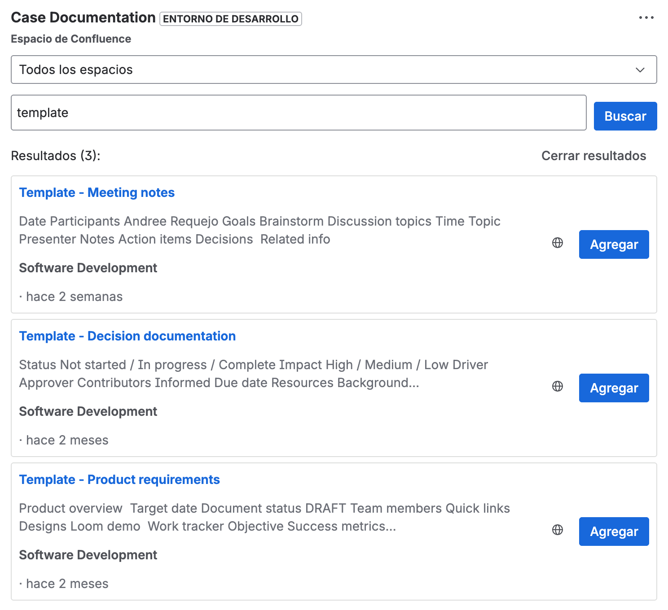Click the Case Documentation heading
Screen dimensions: 668x610
click(x=83, y=17)
